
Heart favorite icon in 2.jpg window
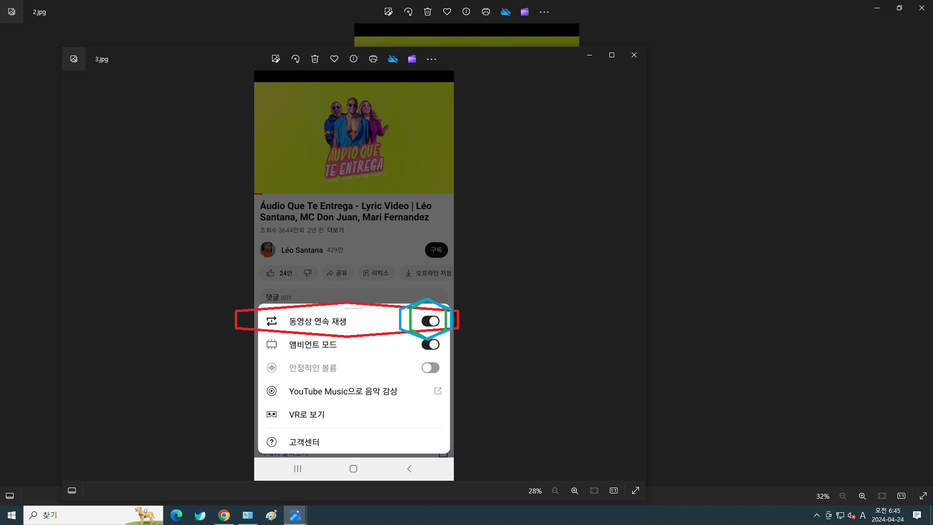coord(447,12)
